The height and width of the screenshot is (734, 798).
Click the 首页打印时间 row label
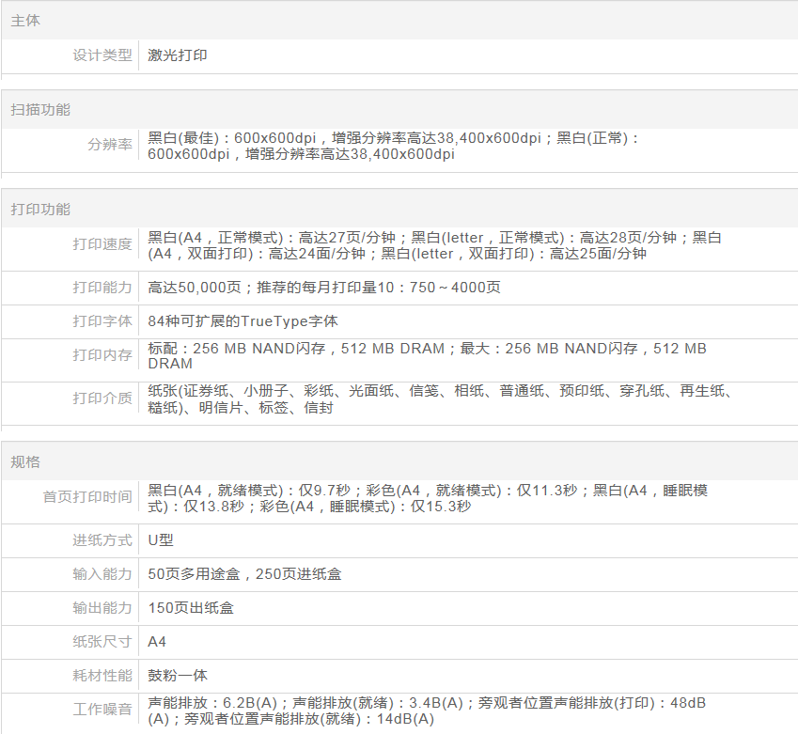pos(87,497)
